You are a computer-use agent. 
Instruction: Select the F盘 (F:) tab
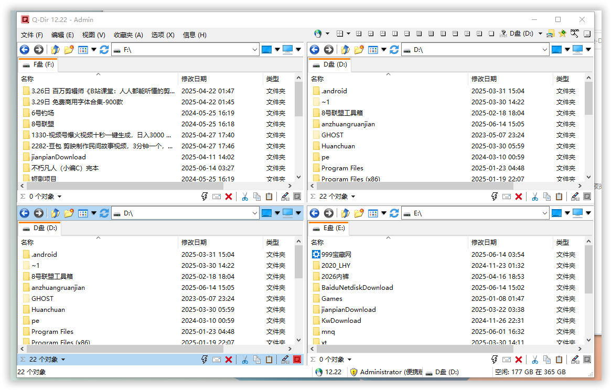point(38,64)
